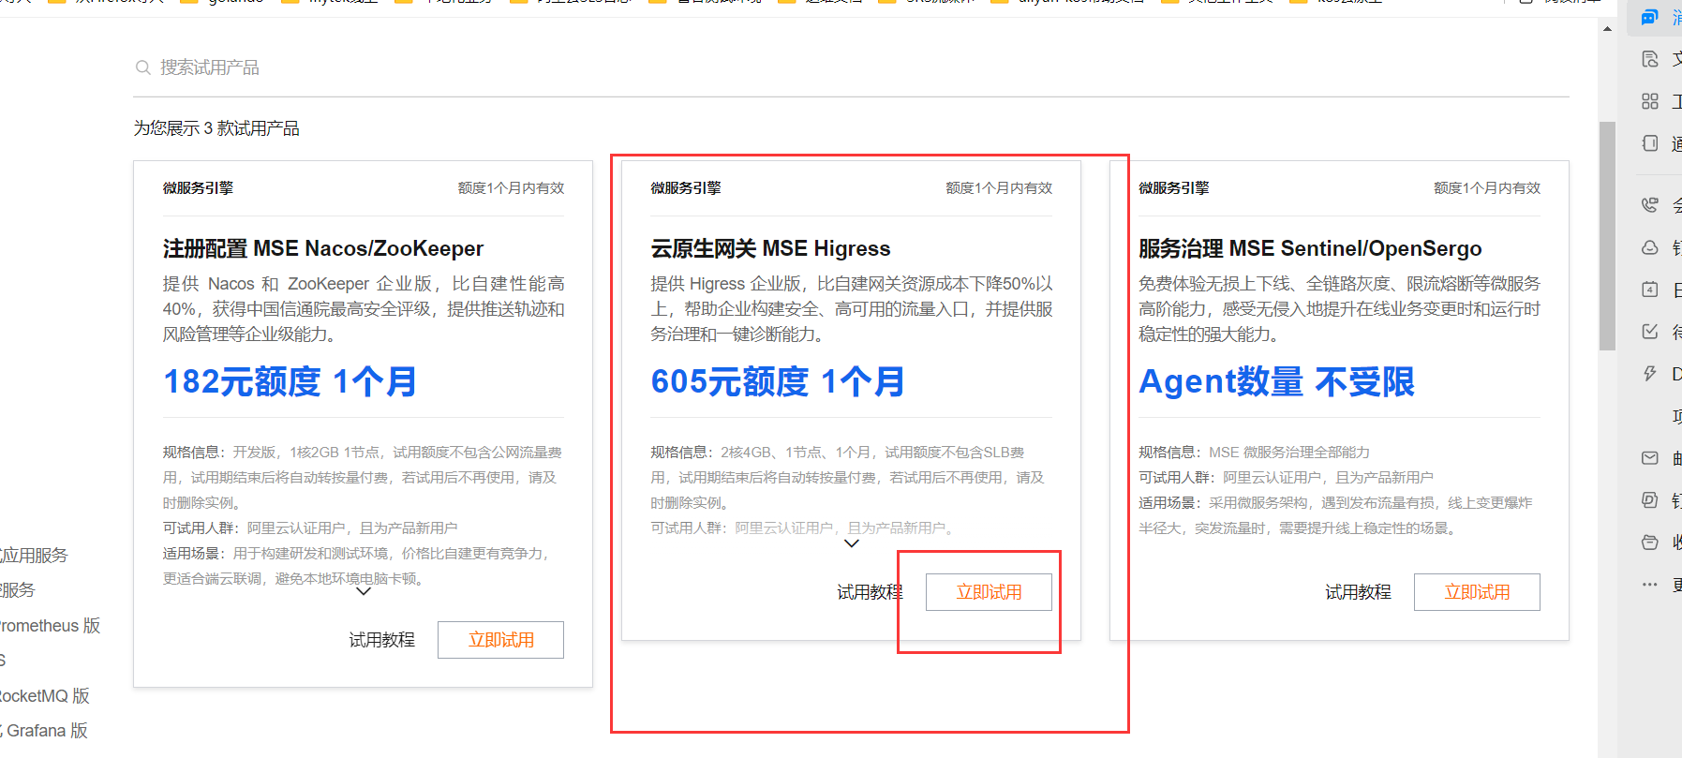
Task: Open the More ellipsis icon in sidebar
Action: 1650,585
